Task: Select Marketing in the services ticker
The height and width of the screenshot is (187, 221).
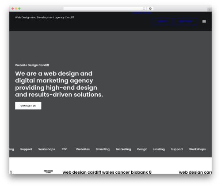Action: tap(123, 149)
